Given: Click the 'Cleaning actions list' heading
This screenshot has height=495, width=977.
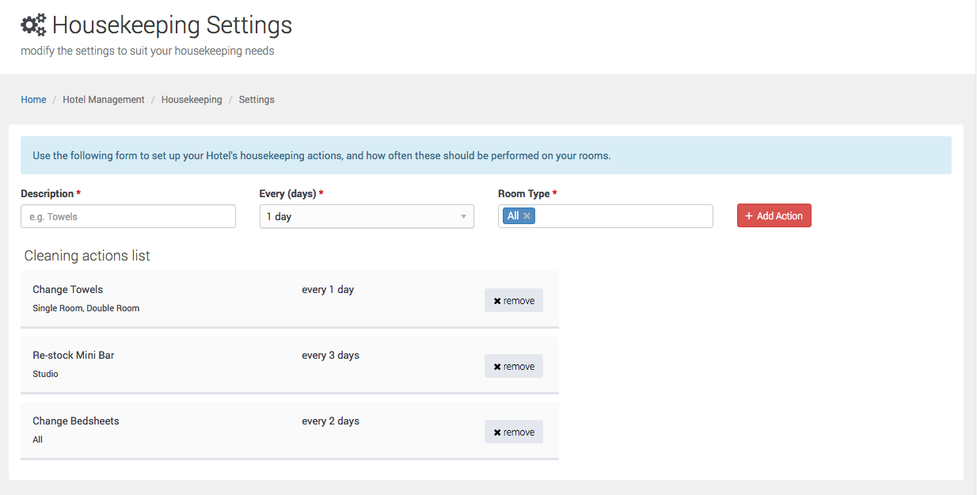Looking at the screenshot, I should pyautogui.click(x=87, y=256).
